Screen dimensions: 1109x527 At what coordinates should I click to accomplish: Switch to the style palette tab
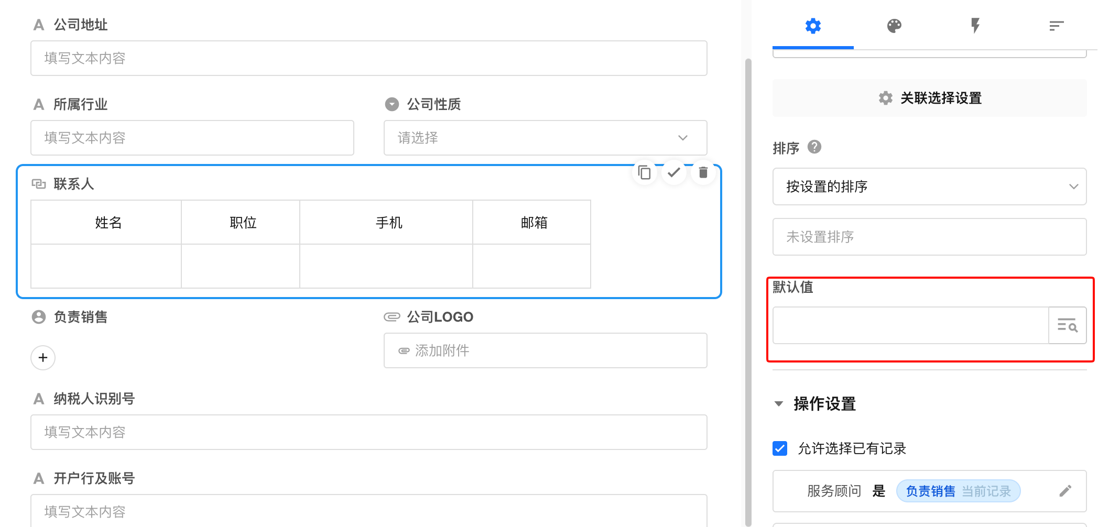894,26
